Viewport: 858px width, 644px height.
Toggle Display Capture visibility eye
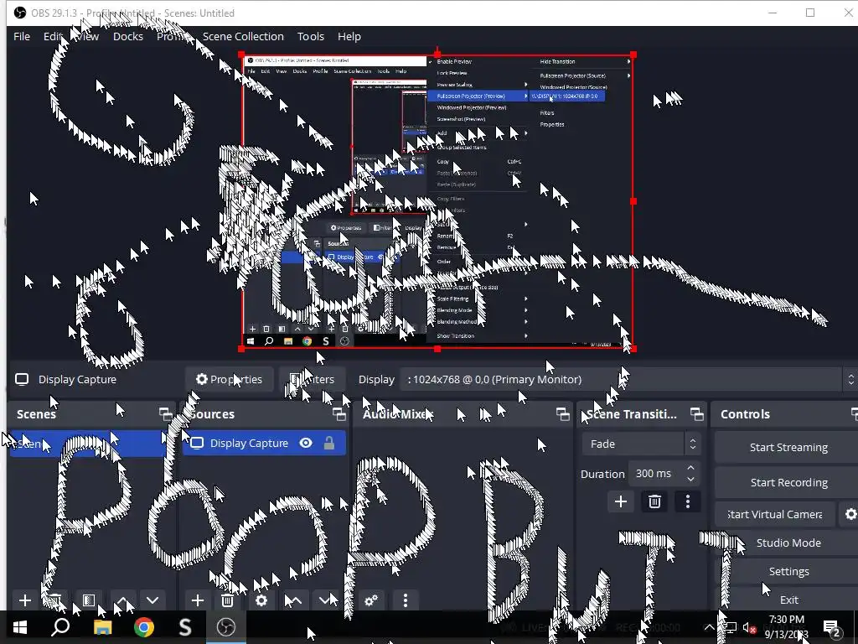click(306, 443)
